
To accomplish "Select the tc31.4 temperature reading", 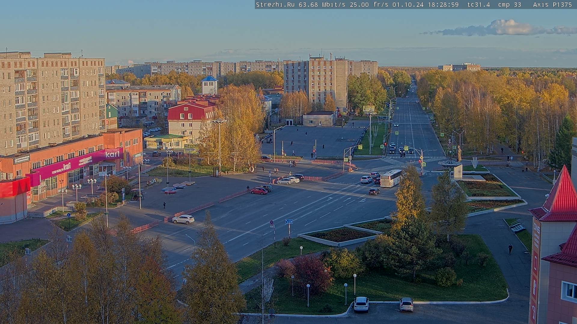I will (x=478, y=4).
